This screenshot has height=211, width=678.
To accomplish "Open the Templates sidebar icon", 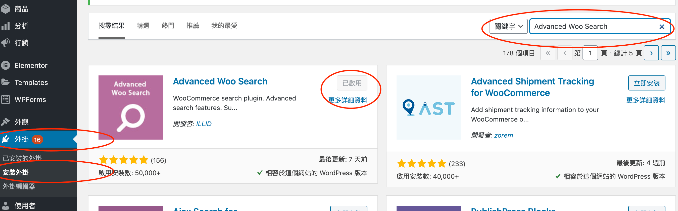I will point(6,82).
